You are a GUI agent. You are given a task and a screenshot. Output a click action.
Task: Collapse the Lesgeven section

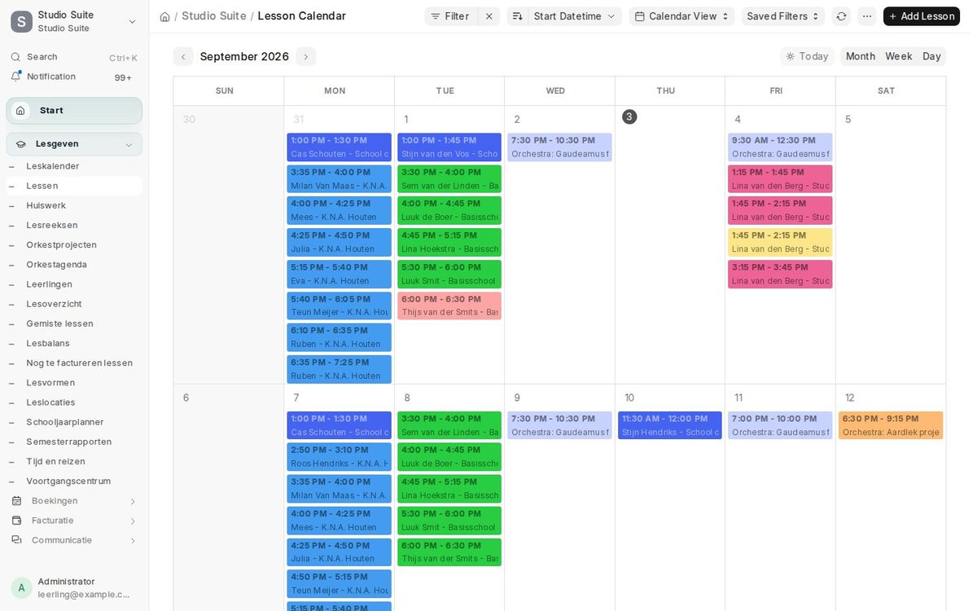[74, 144]
